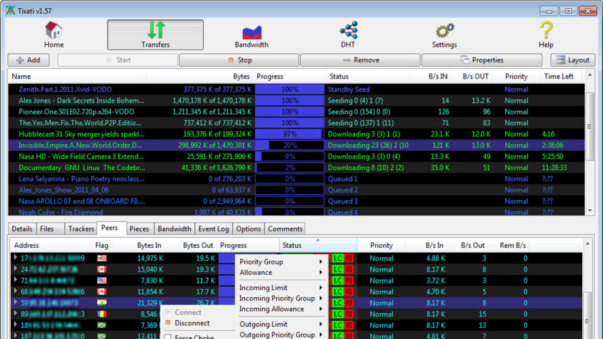Viewport: 603px width, 339px height.
Task: Stop the selected transfer
Action: tap(239, 60)
